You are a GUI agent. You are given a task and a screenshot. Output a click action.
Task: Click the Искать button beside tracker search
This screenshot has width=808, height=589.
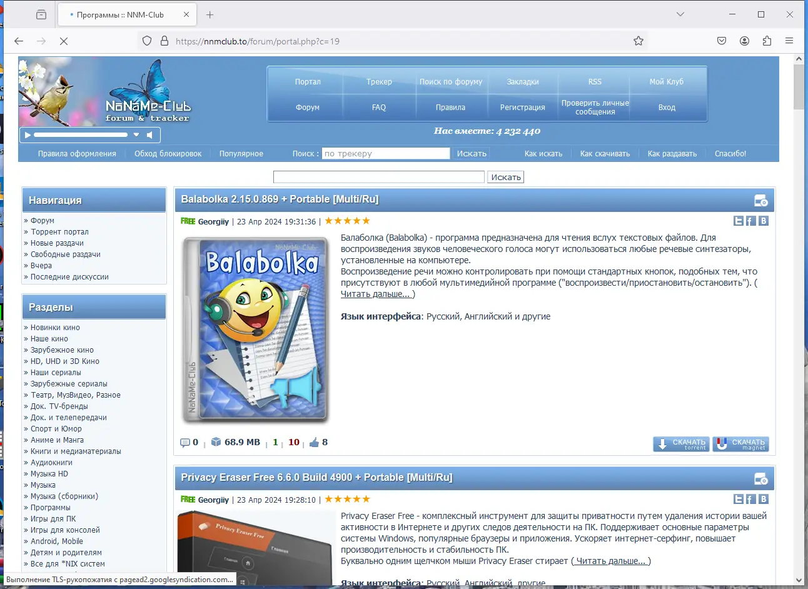click(472, 153)
